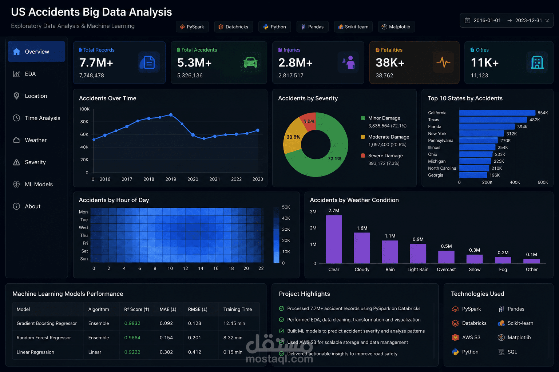Click the calendar icon in date range

[468, 20]
